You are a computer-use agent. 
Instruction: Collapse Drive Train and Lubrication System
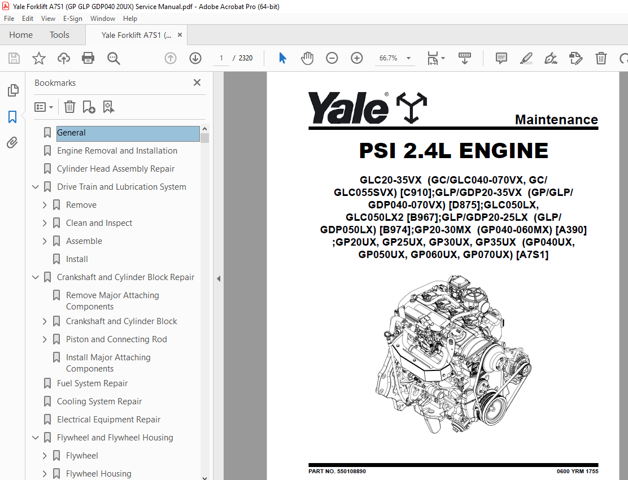35,187
